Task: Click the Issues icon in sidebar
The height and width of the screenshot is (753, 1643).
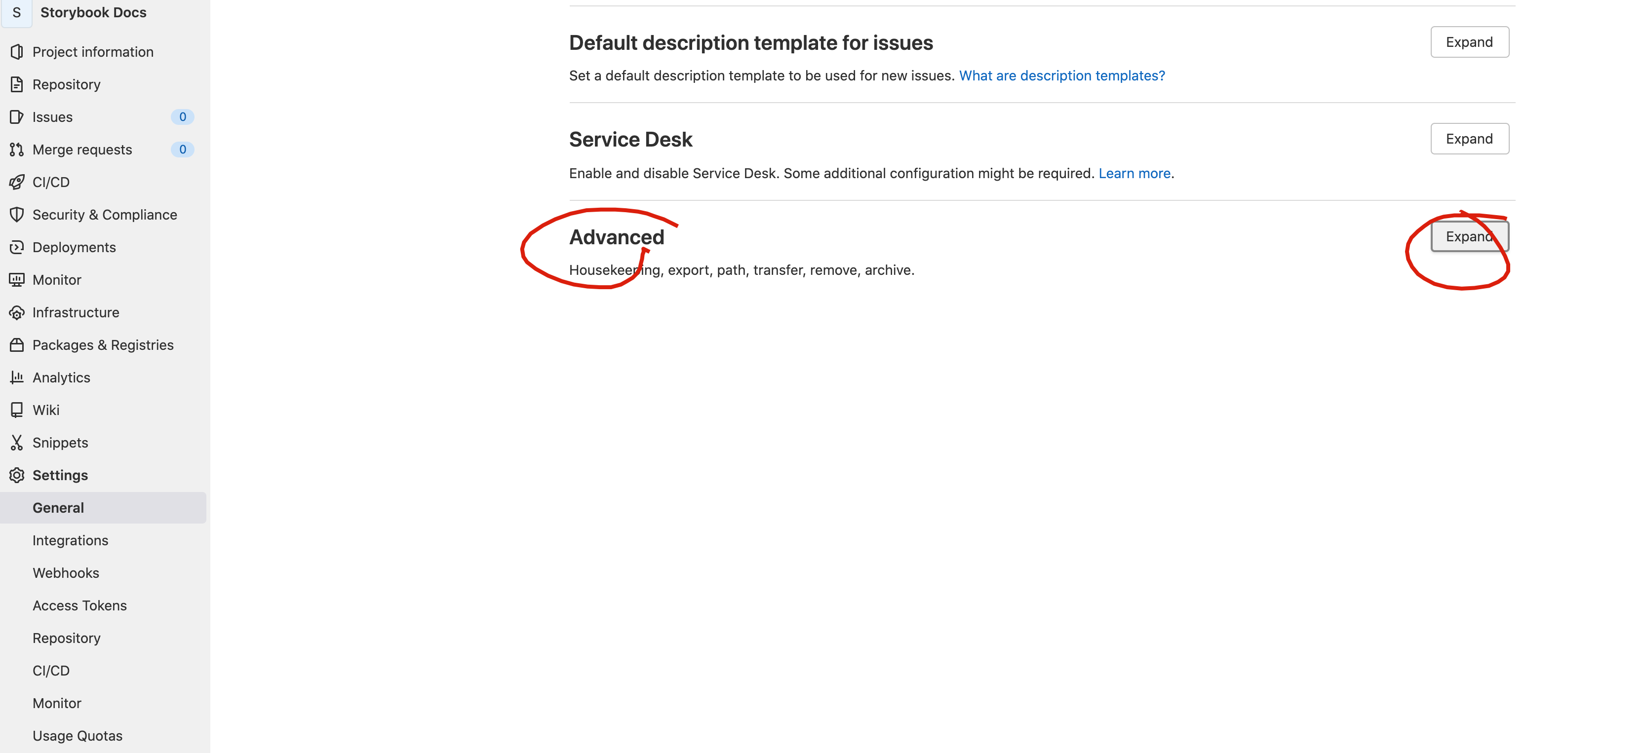Action: 17,116
